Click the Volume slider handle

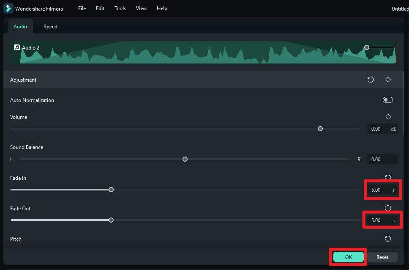point(320,129)
